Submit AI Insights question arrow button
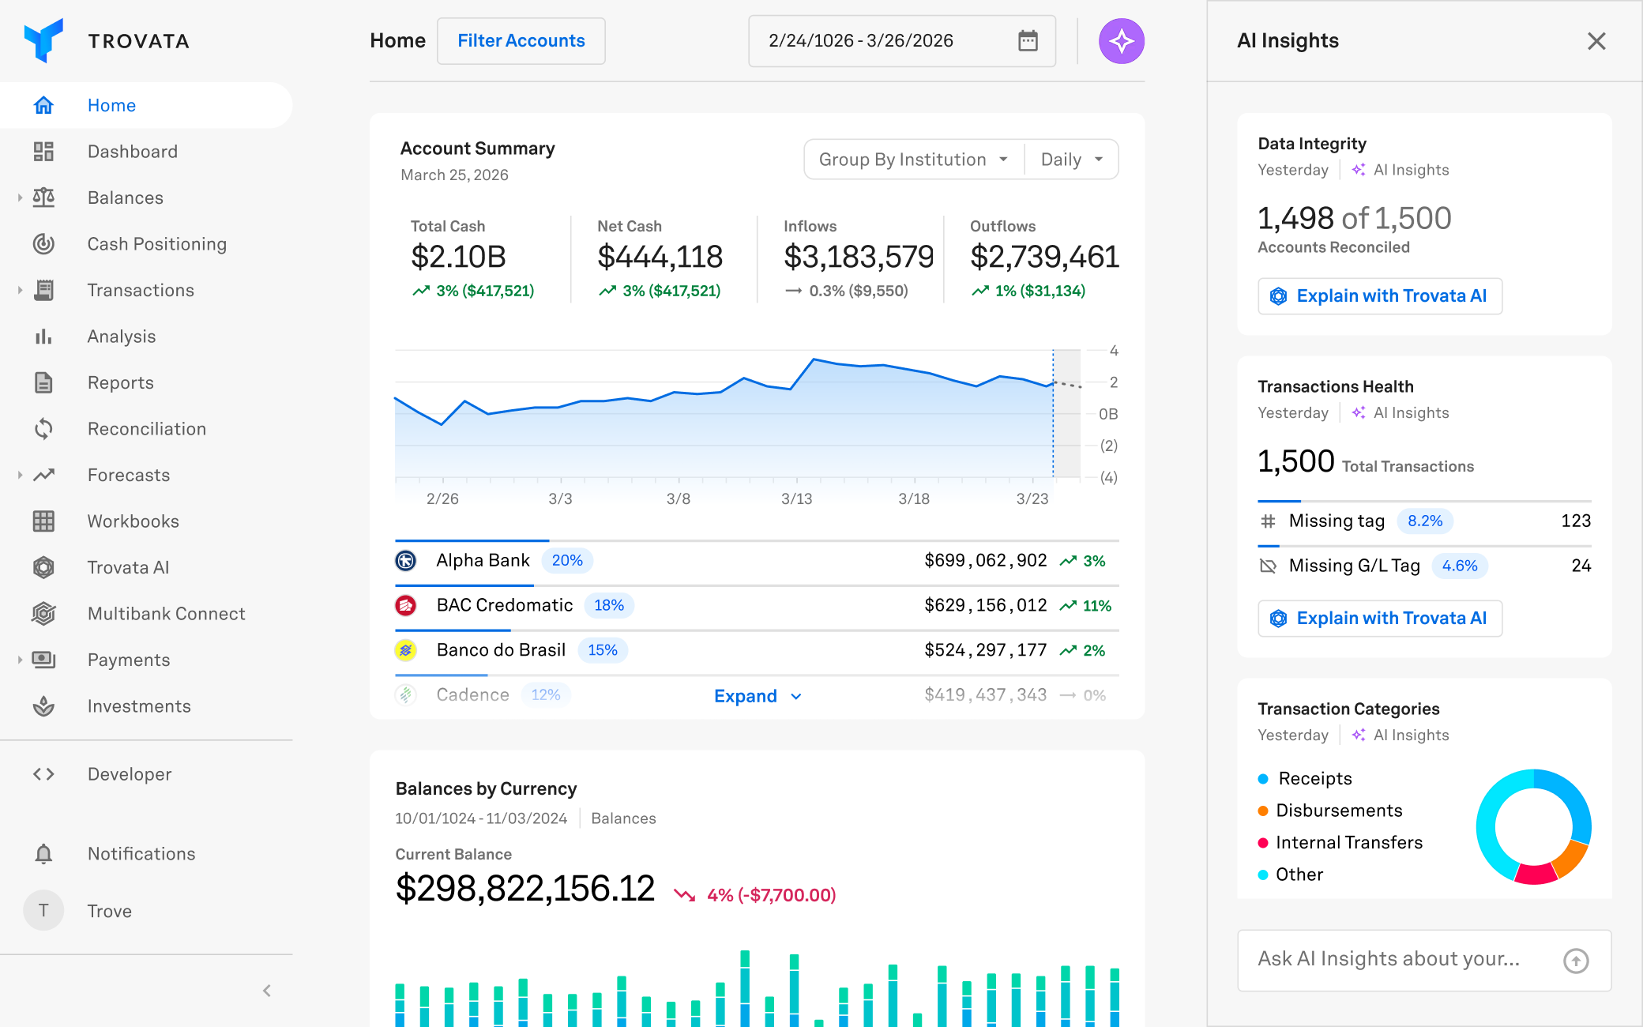 1575,961
